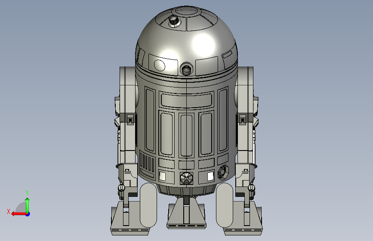Select the knob on top of dome
Image resolution: width=373 pixels, height=241 pixels.
tap(174, 21)
